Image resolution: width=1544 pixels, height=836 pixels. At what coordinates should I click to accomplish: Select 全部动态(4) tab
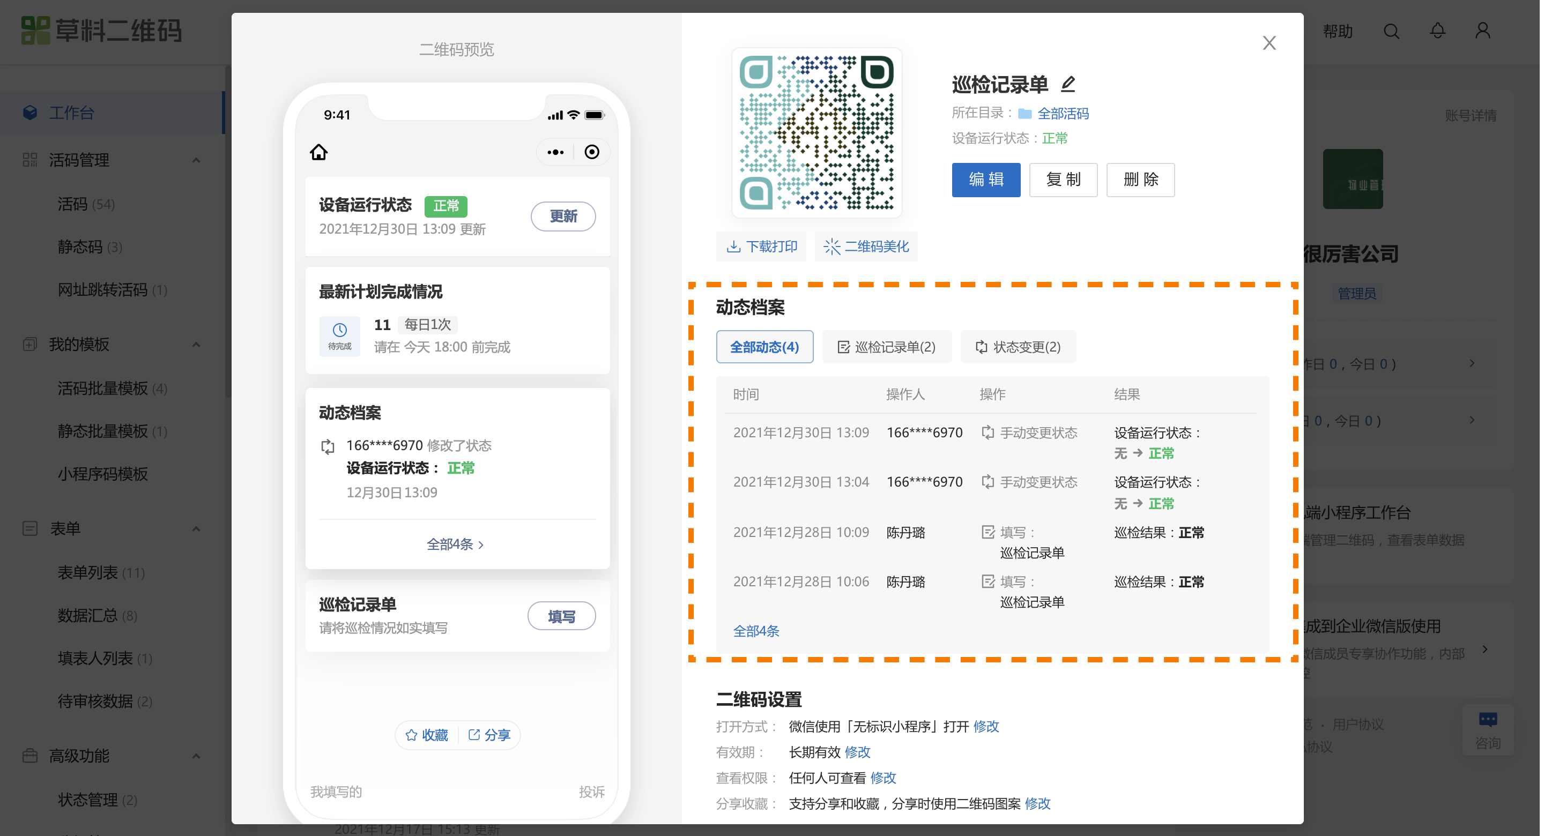pos(766,348)
